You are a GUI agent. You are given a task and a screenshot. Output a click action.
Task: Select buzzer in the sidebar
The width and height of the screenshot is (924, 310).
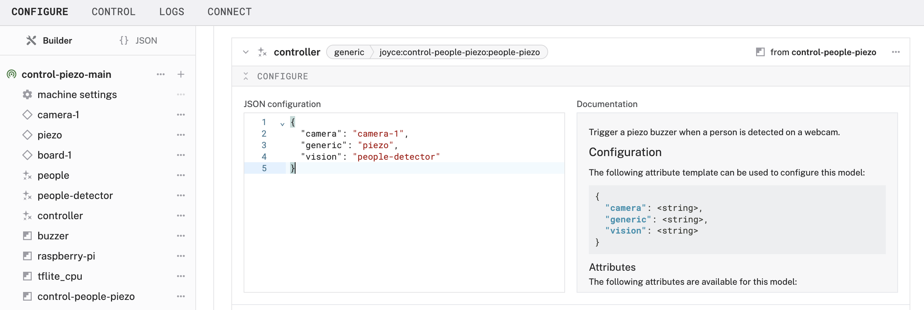pyautogui.click(x=53, y=236)
